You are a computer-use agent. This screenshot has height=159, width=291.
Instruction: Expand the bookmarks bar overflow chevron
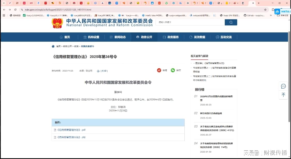click(x=271, y=15)
